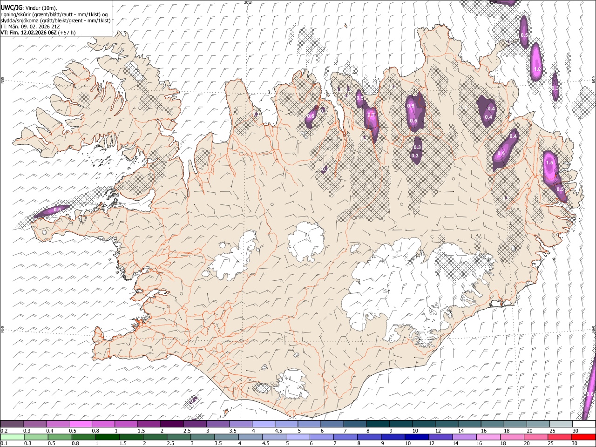596x447 pixels.
Task: Click the pale green 0.1 swatch in the lower legend
Action: [12, 437]
